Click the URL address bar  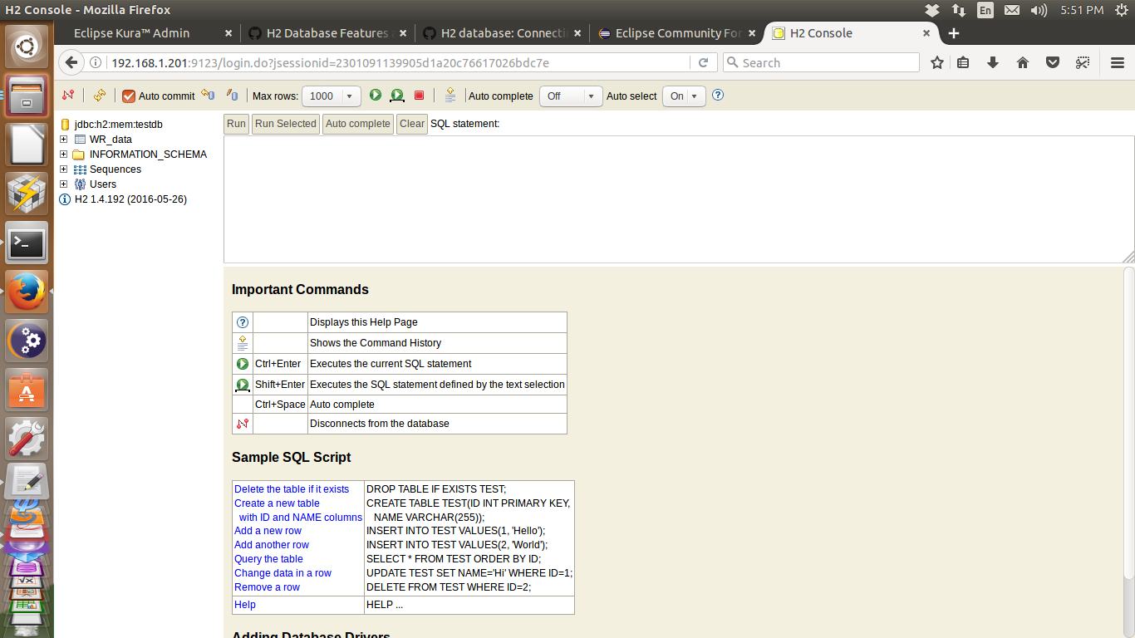coord(399,62)
